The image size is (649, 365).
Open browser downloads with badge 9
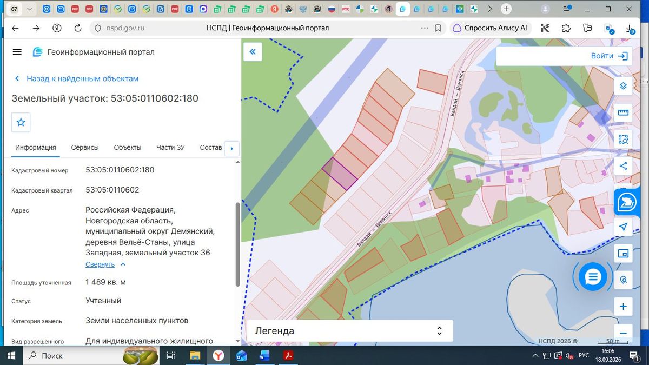point(630,29)
